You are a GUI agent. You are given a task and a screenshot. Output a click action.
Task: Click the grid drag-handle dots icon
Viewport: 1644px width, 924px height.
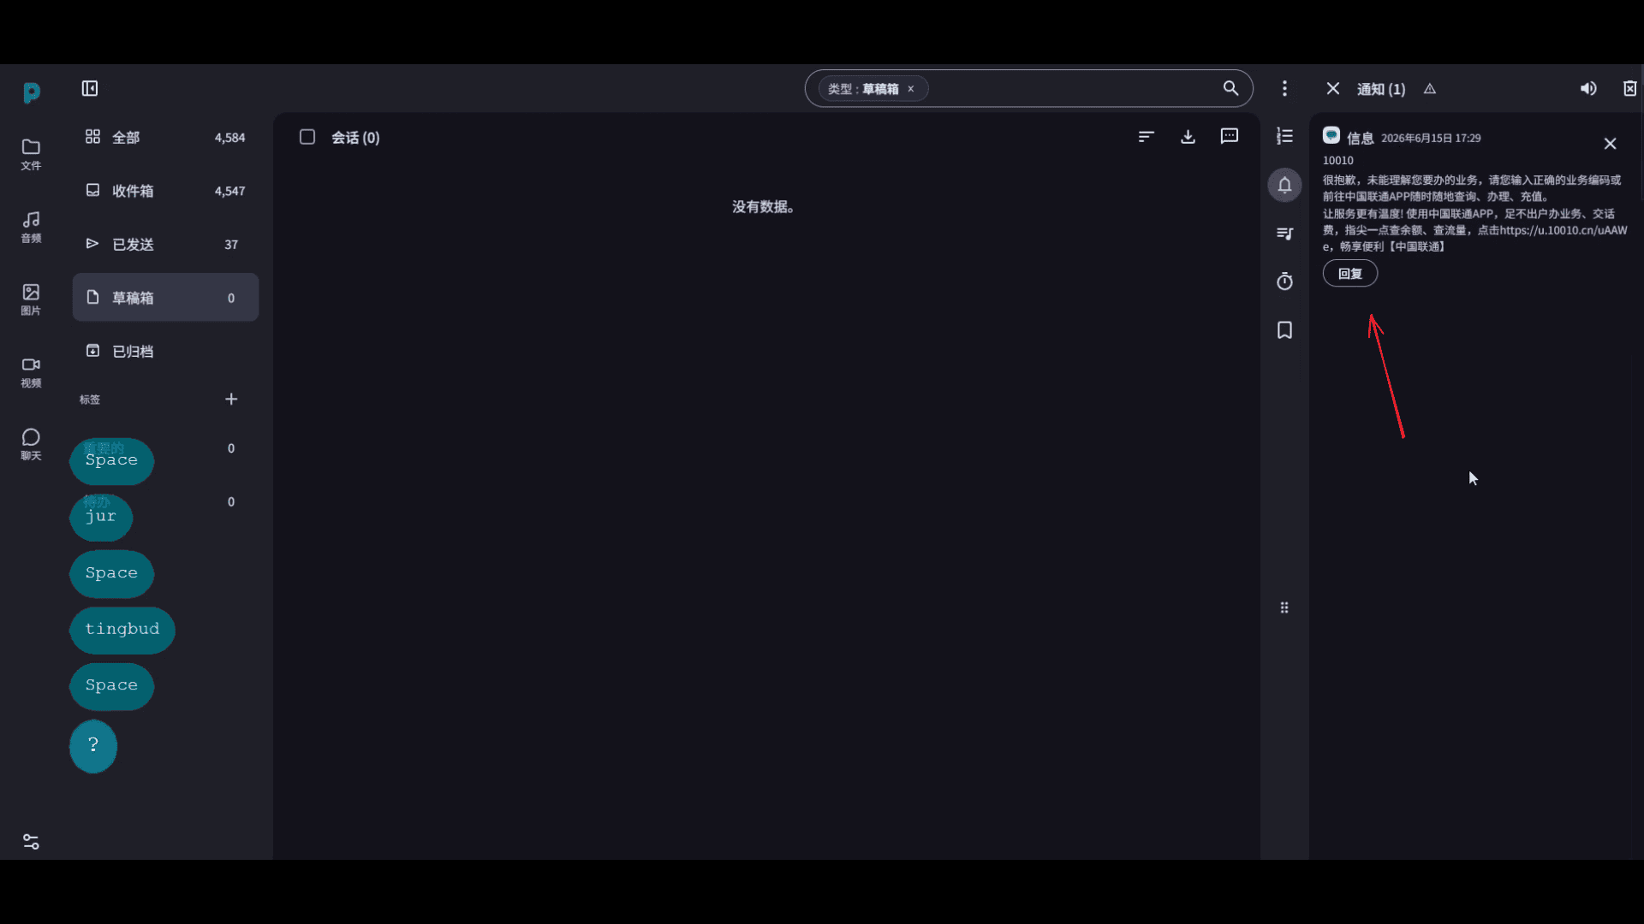coord(1284,607)
